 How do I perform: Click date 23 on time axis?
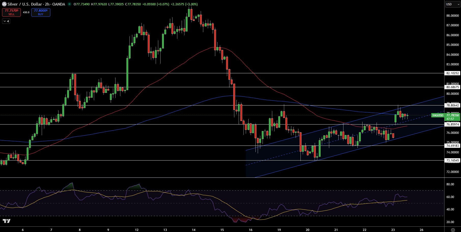pyautogui.click(x=393, y=230)
